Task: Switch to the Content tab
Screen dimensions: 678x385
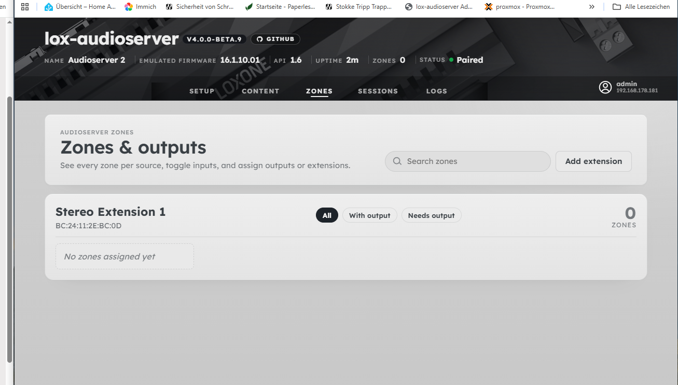Action: tap(260, 91)
